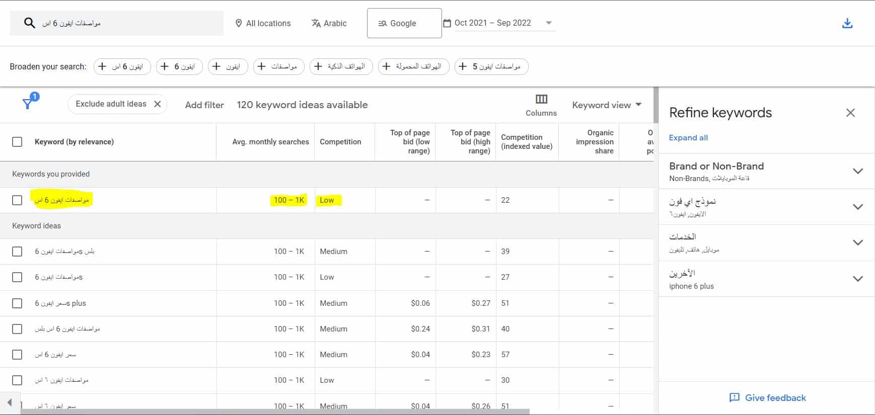
Task: Click the table vertical scrollbar
Action: click(655, 105)
